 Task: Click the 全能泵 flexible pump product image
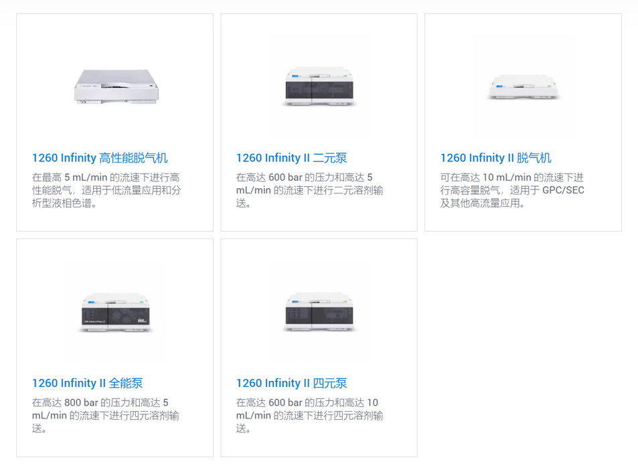tap(116, 312)
